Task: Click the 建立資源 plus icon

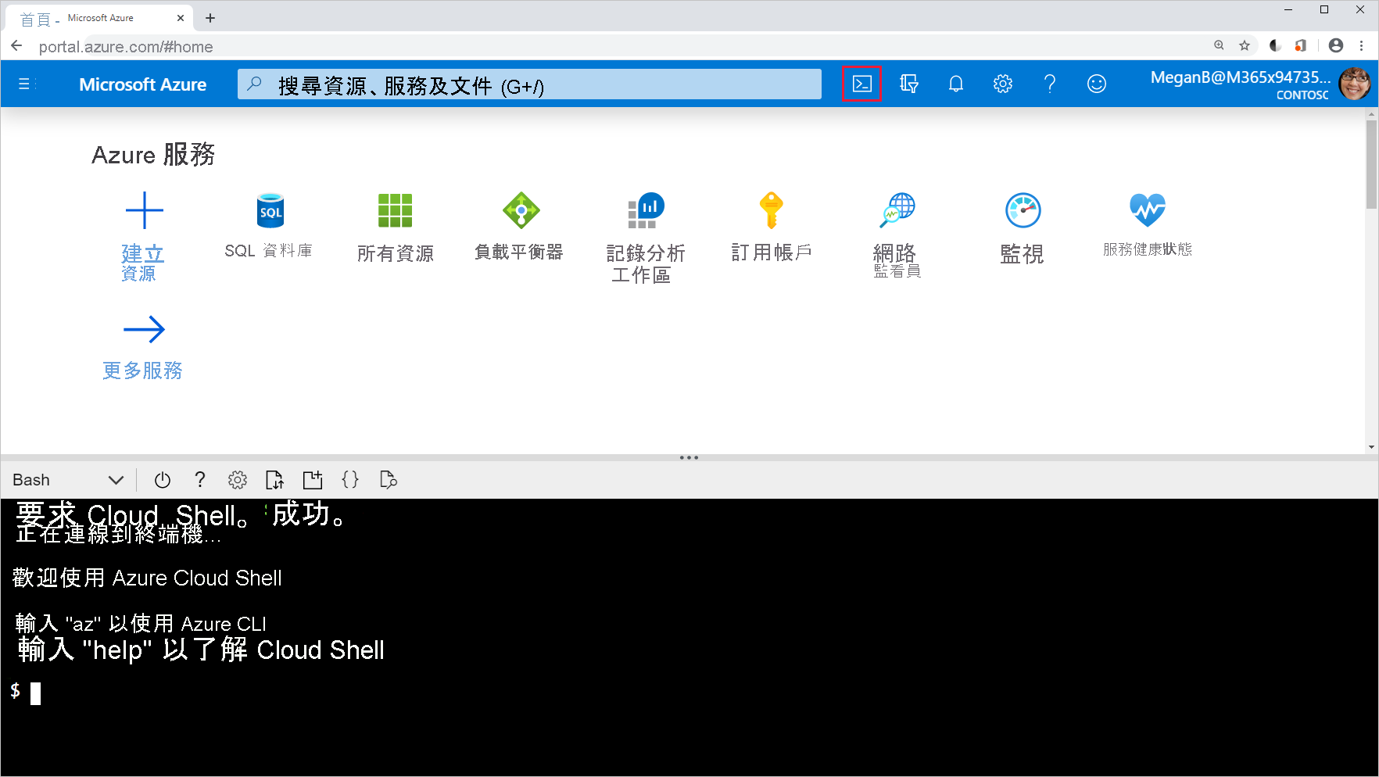Action: 144,210
